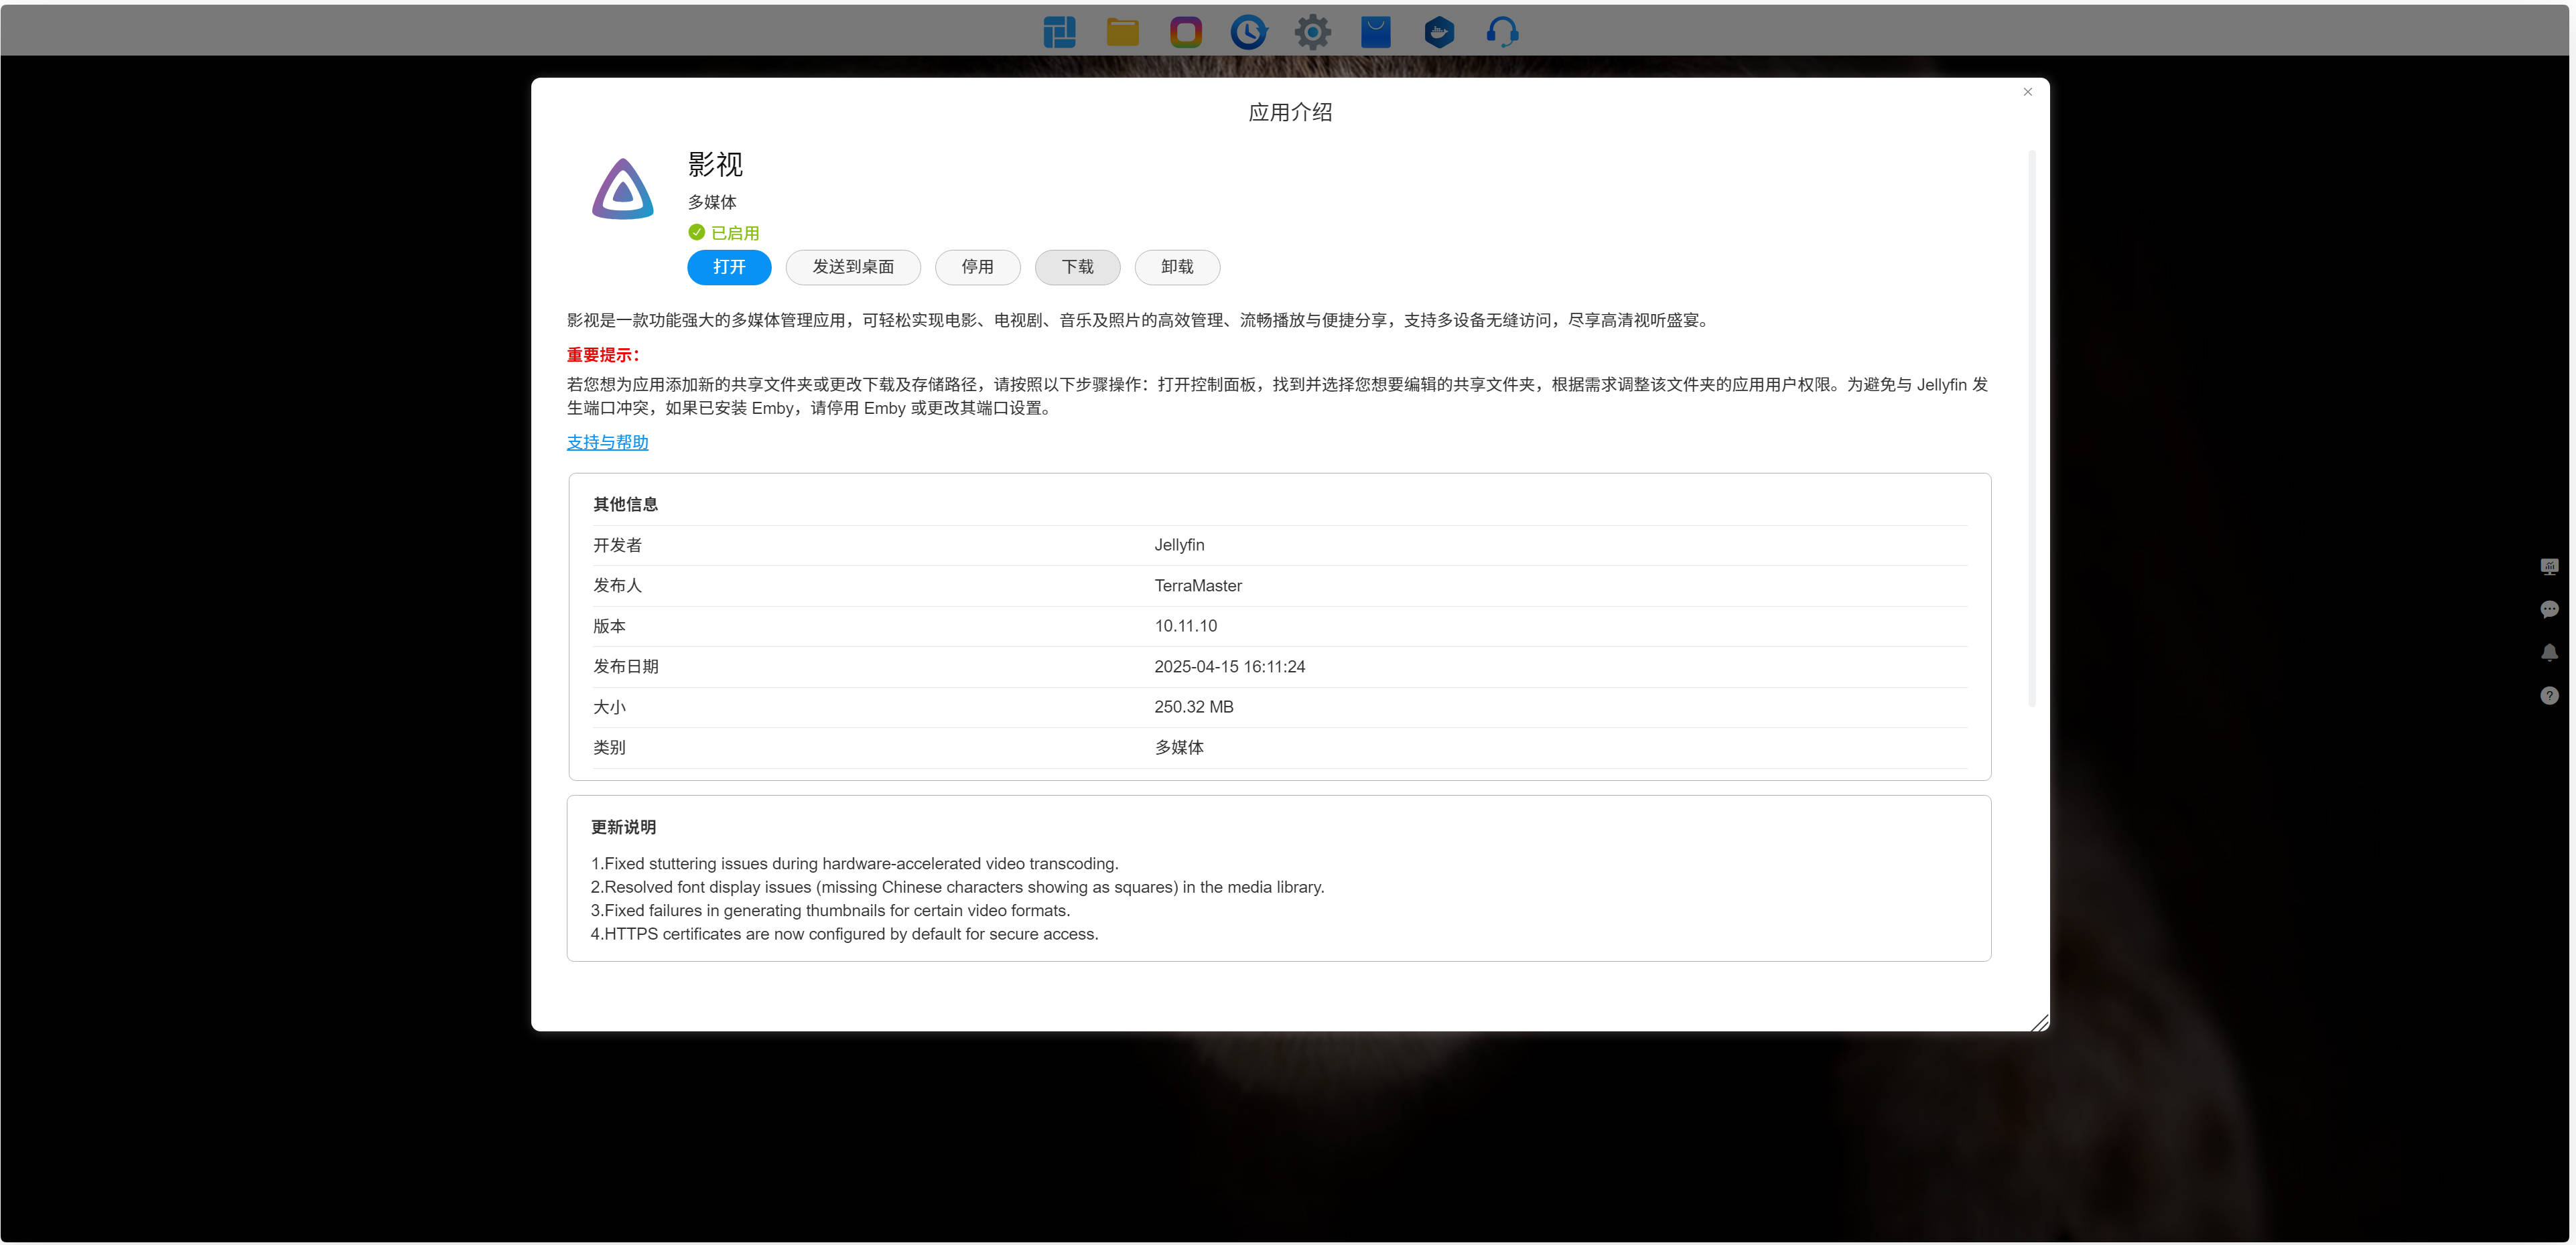
Task: Click update note about generating thumbnails
Action: 830,911
